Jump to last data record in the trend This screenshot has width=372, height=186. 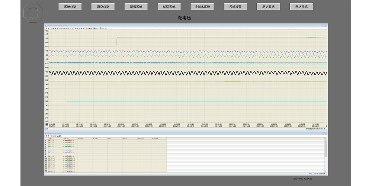tap(57, 28)
